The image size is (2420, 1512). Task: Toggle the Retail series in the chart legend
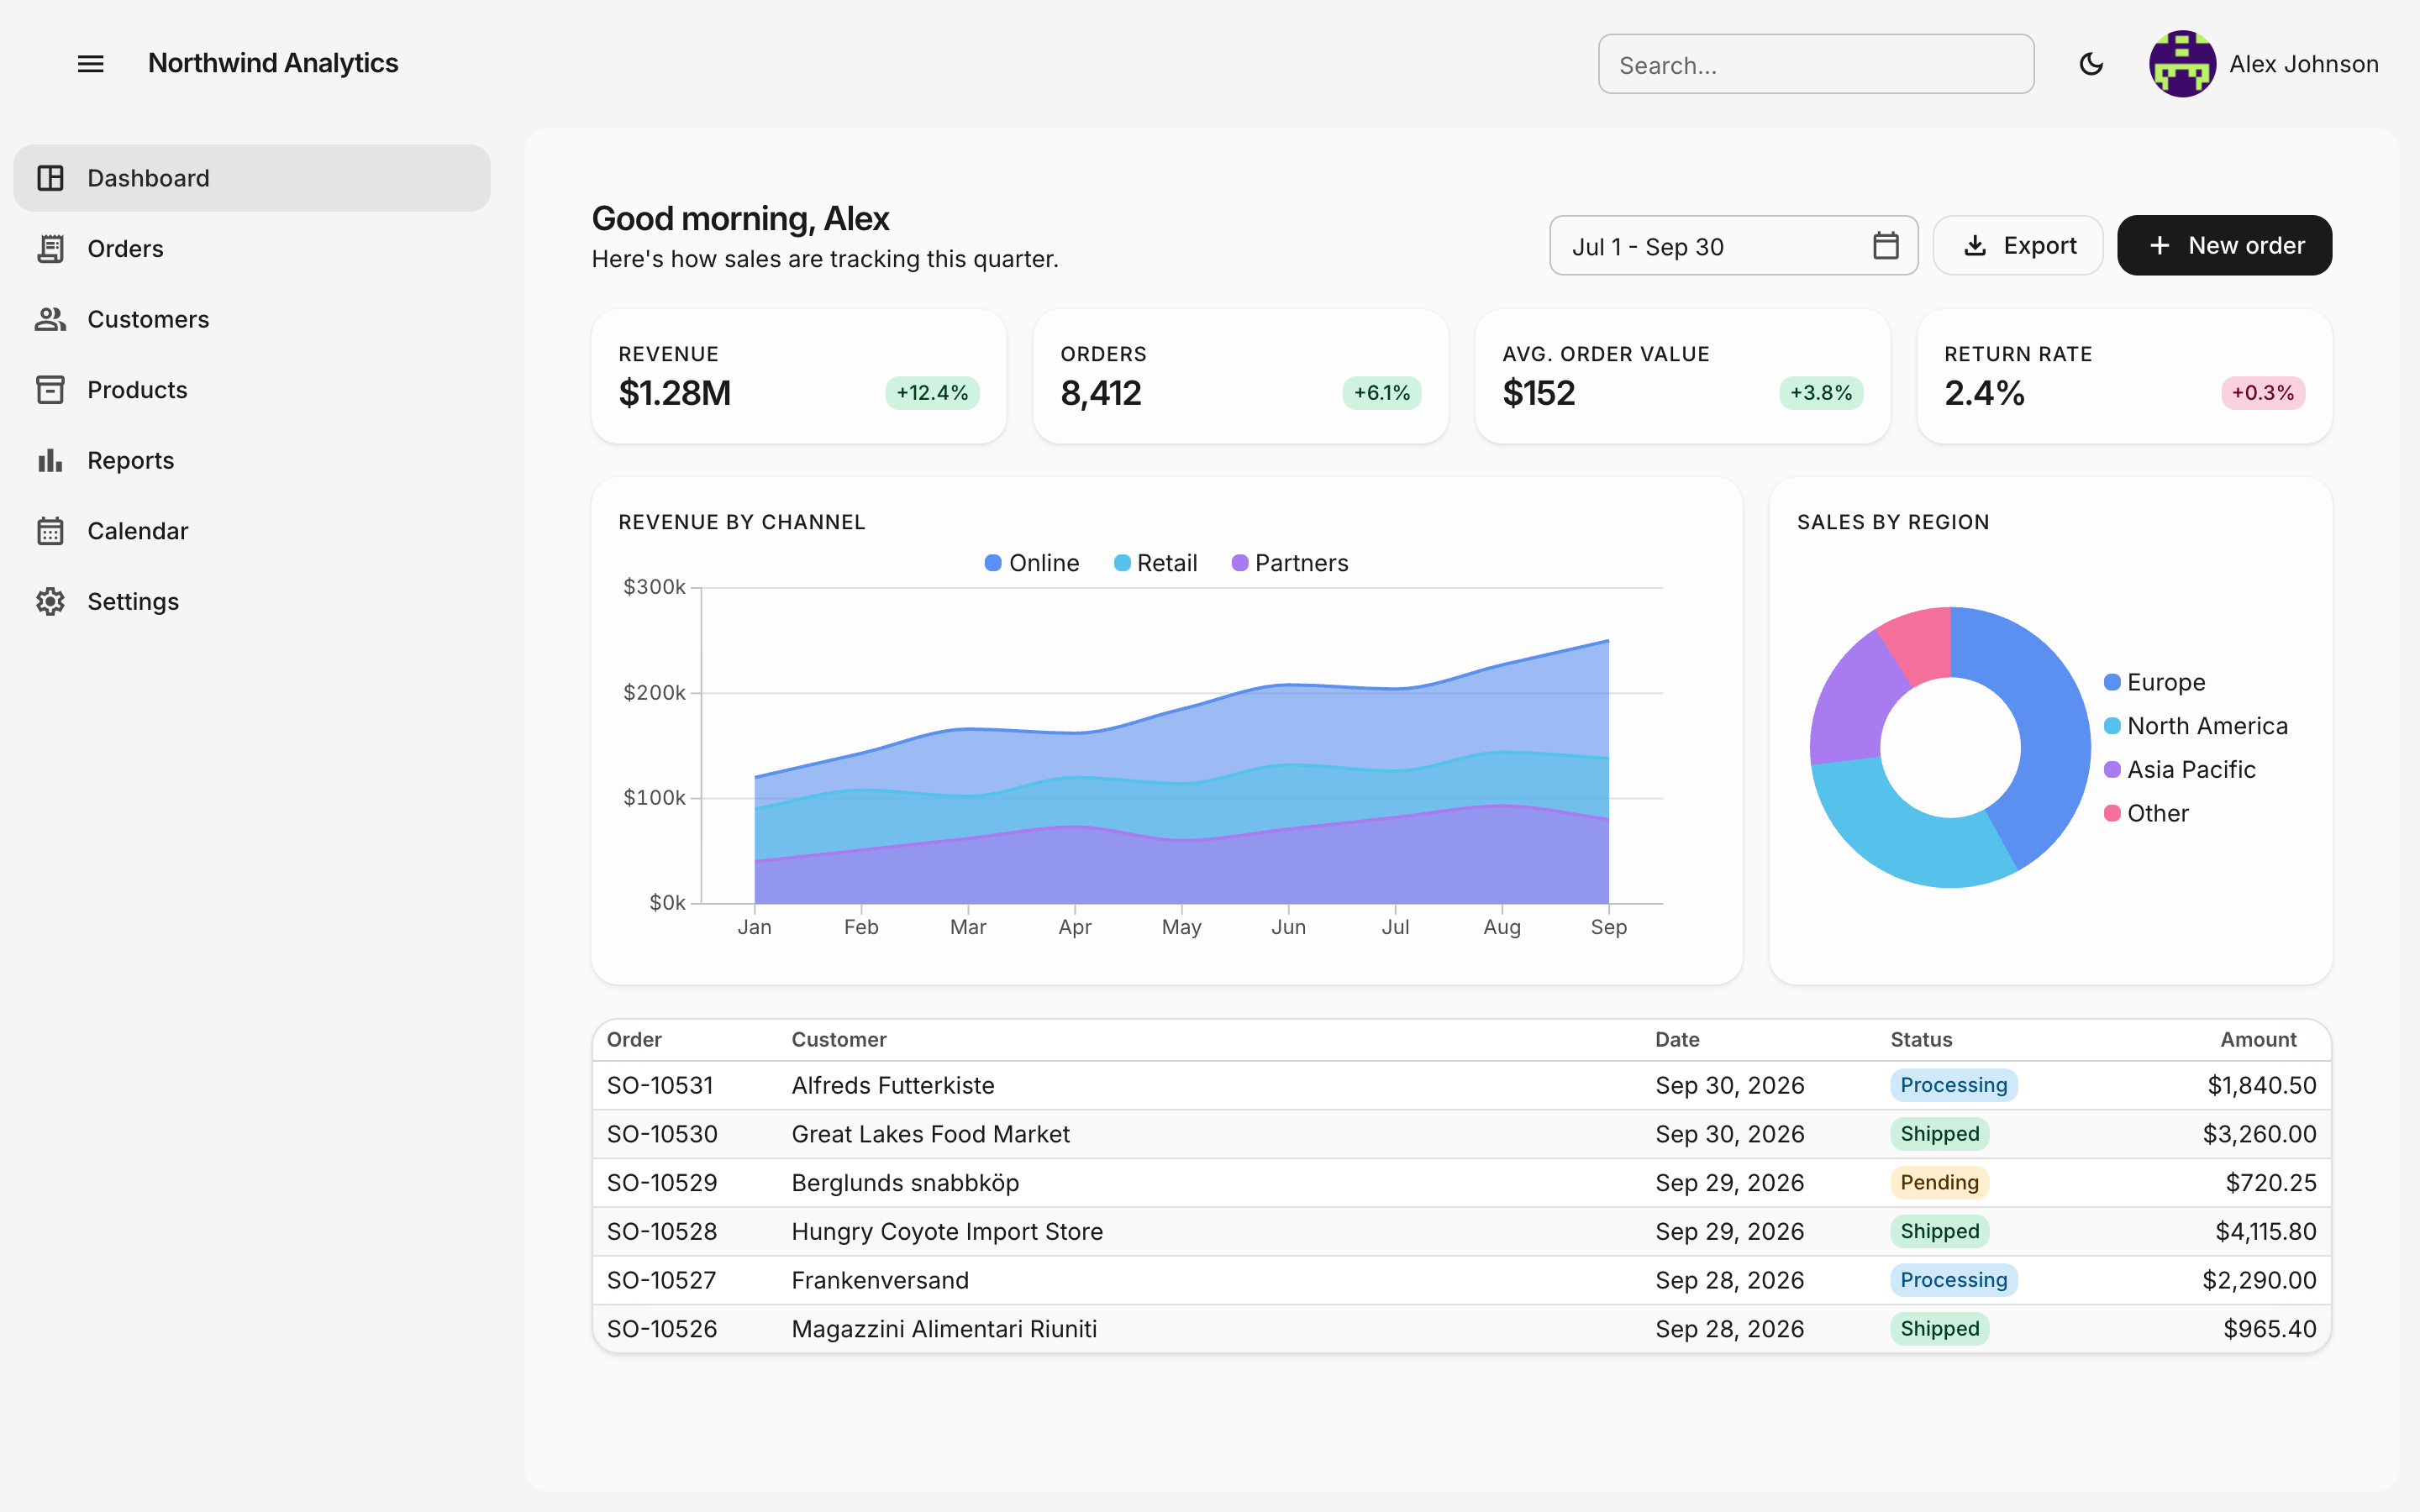point(1155,563)
